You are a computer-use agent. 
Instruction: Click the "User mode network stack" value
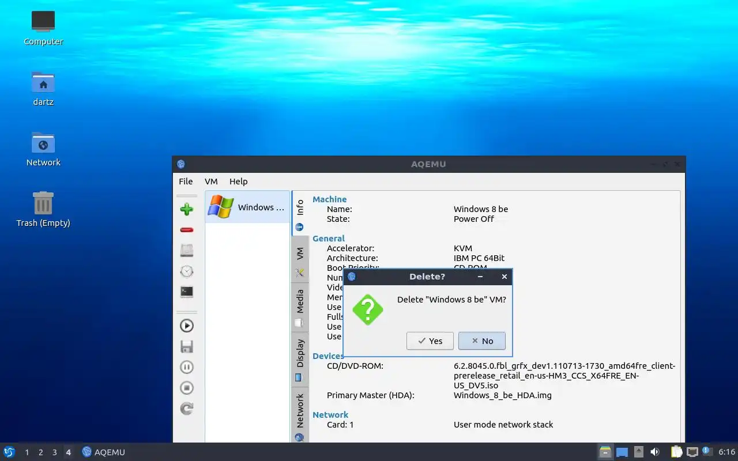[503, 425]
